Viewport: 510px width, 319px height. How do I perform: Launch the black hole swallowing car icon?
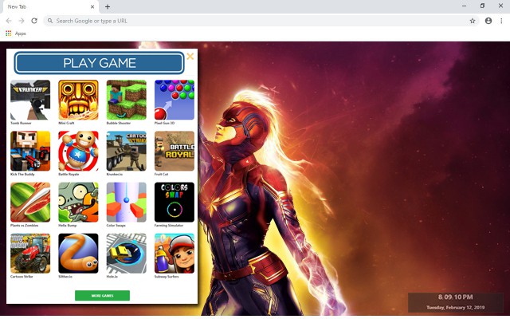point(127,254)
